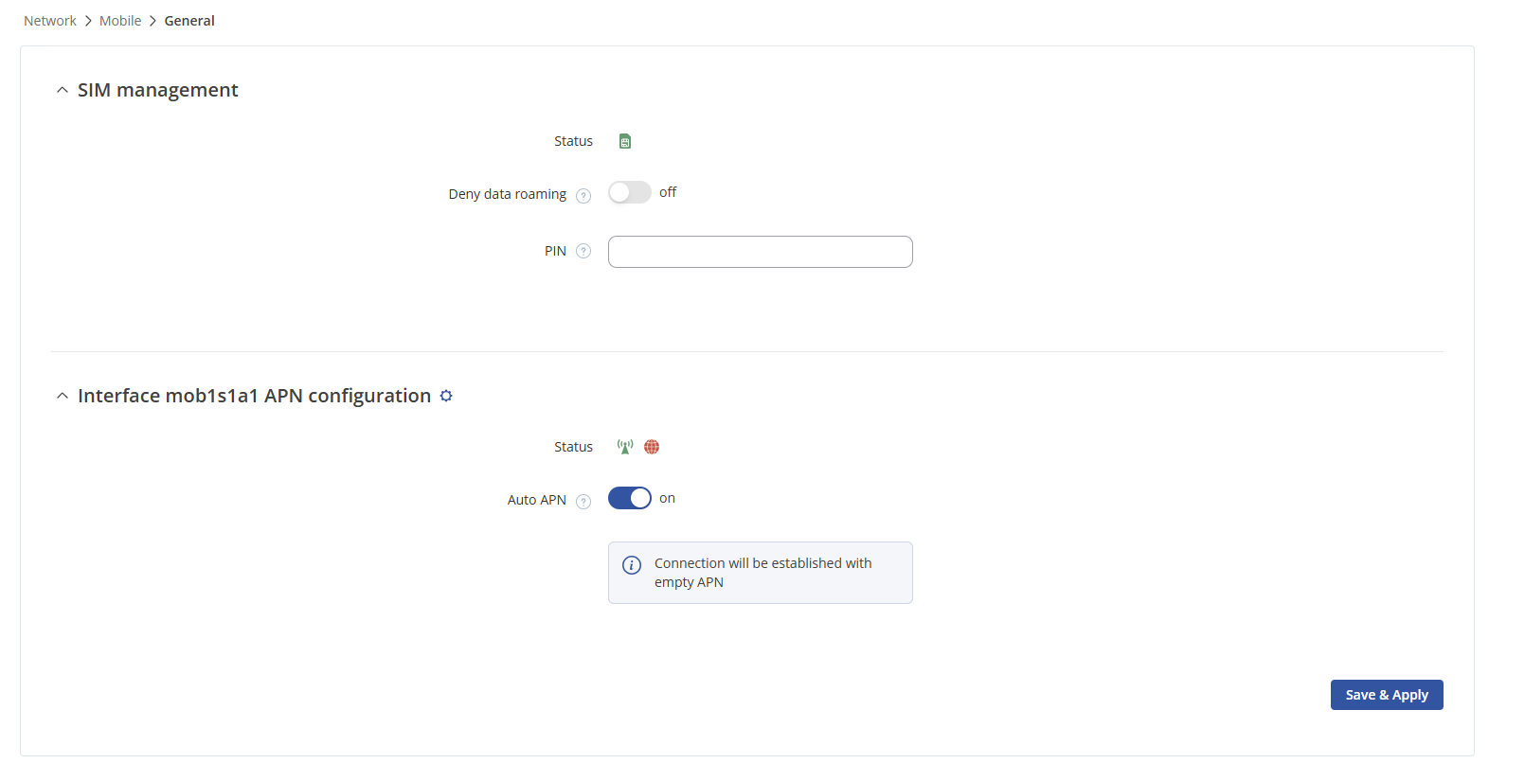This screenshot has width=1525, height=781.
Task: Click the 'Connection will be established with empty APN' message
Action: tap(763, 573)
